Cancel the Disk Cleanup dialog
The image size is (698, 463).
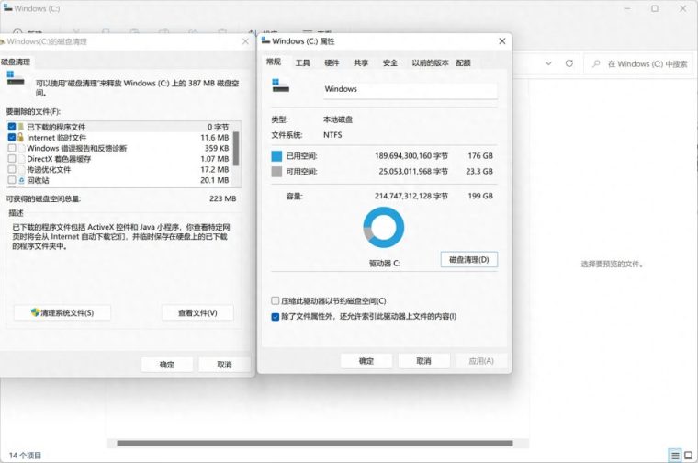(x=224, y=365)
